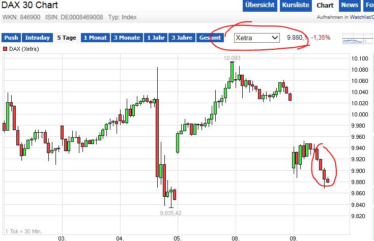Viewport: 374px width, 241px height.
Task: Select the 5 Tage time range
Action: click(67, 38)
